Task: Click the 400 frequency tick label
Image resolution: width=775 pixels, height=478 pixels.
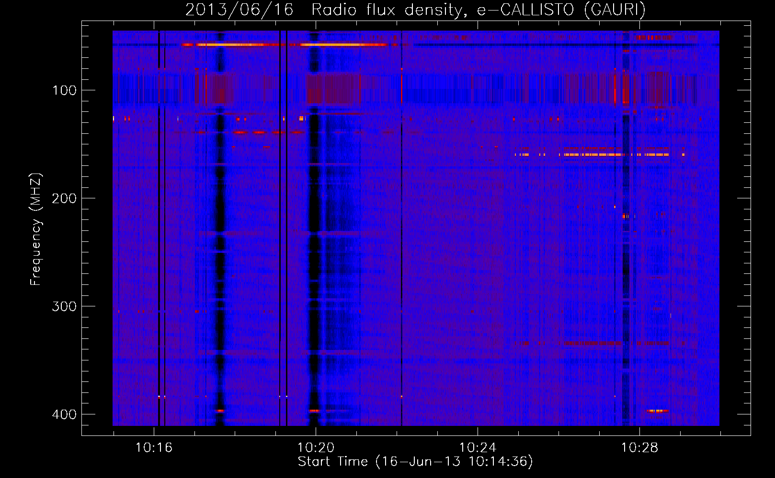Action: tap(64, 414)
